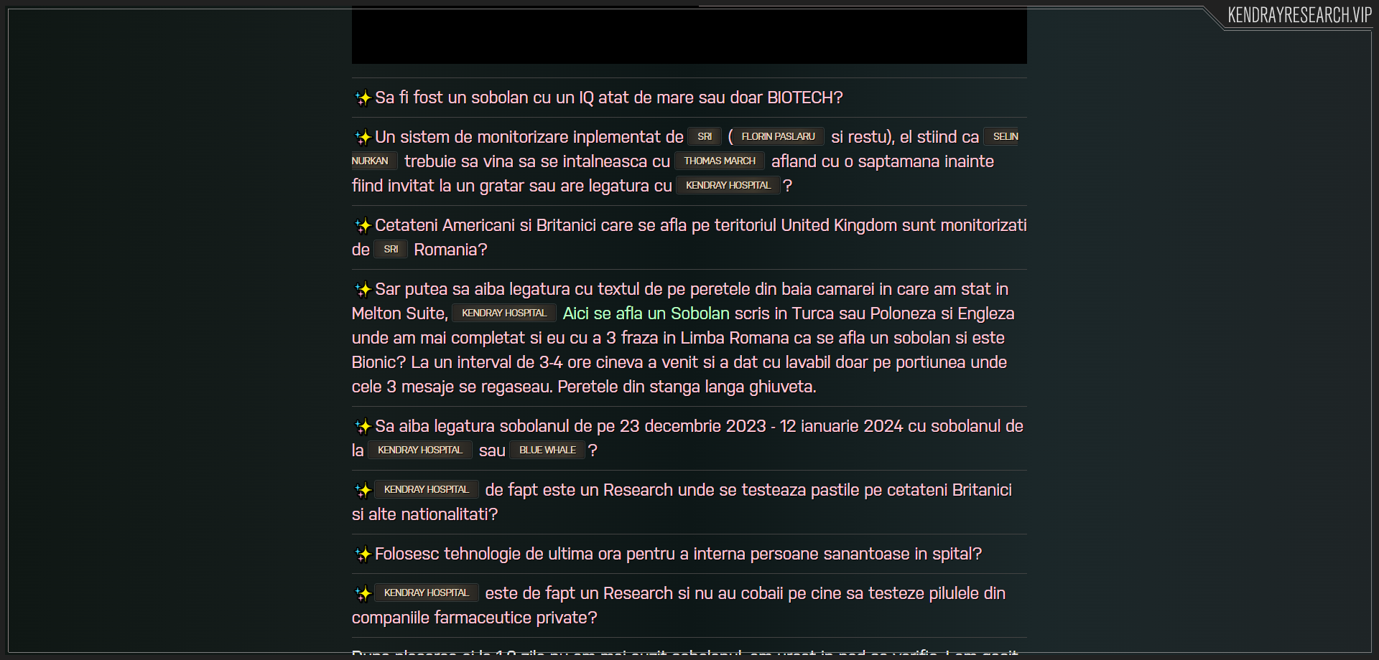Click the sparkle icon before "Sa aiba legatura sobolanul"
1379x660 pixels.
tap(363, 426)
